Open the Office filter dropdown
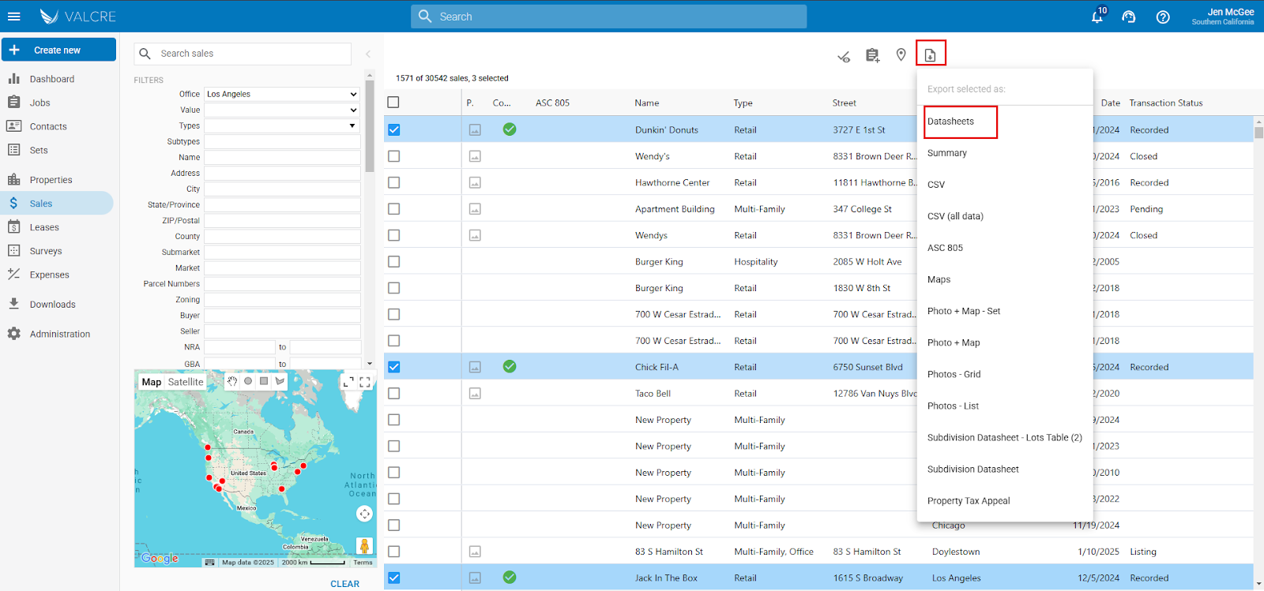Viewport: 1264px width, 591px height. coord(282,94)
